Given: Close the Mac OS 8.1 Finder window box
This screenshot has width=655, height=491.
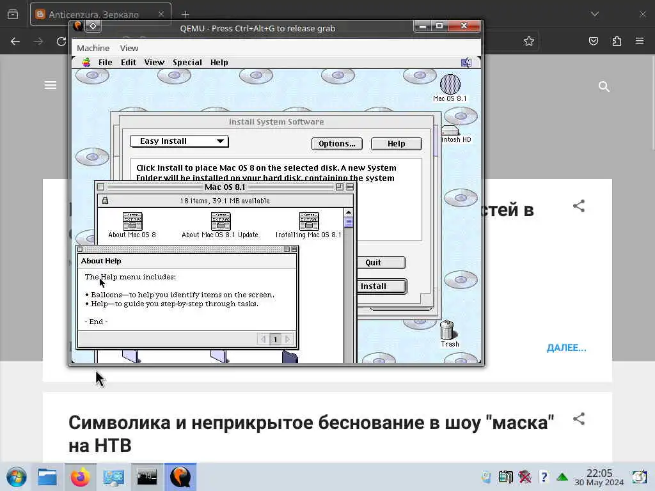Looking at the screenshot, I should pos(100,187).
